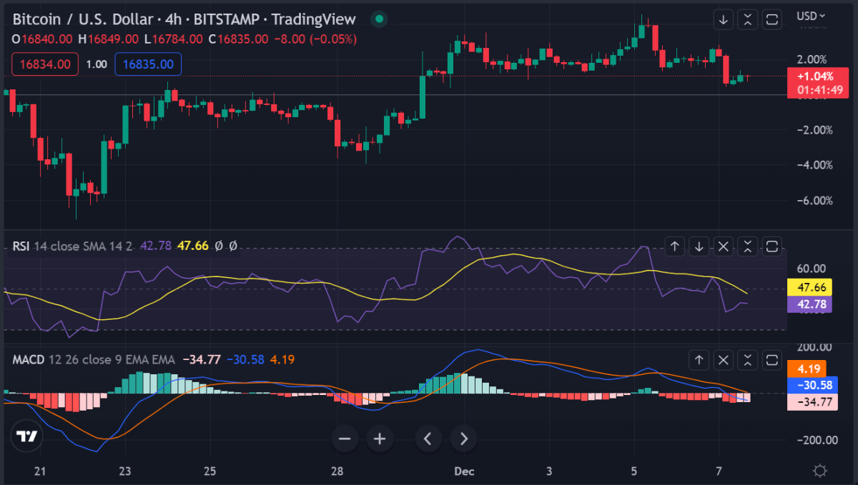Click the TradingView logo

[28, 436]
